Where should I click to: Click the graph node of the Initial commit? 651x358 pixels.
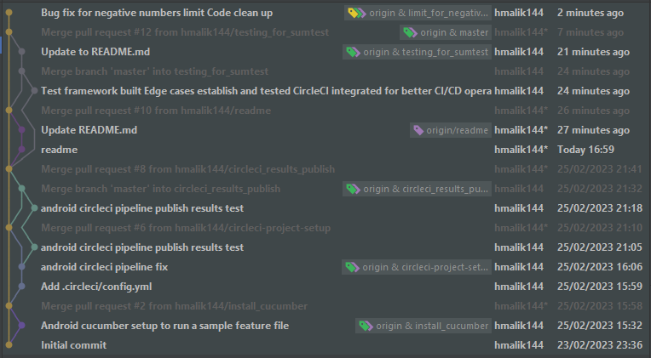pos(9,345)
